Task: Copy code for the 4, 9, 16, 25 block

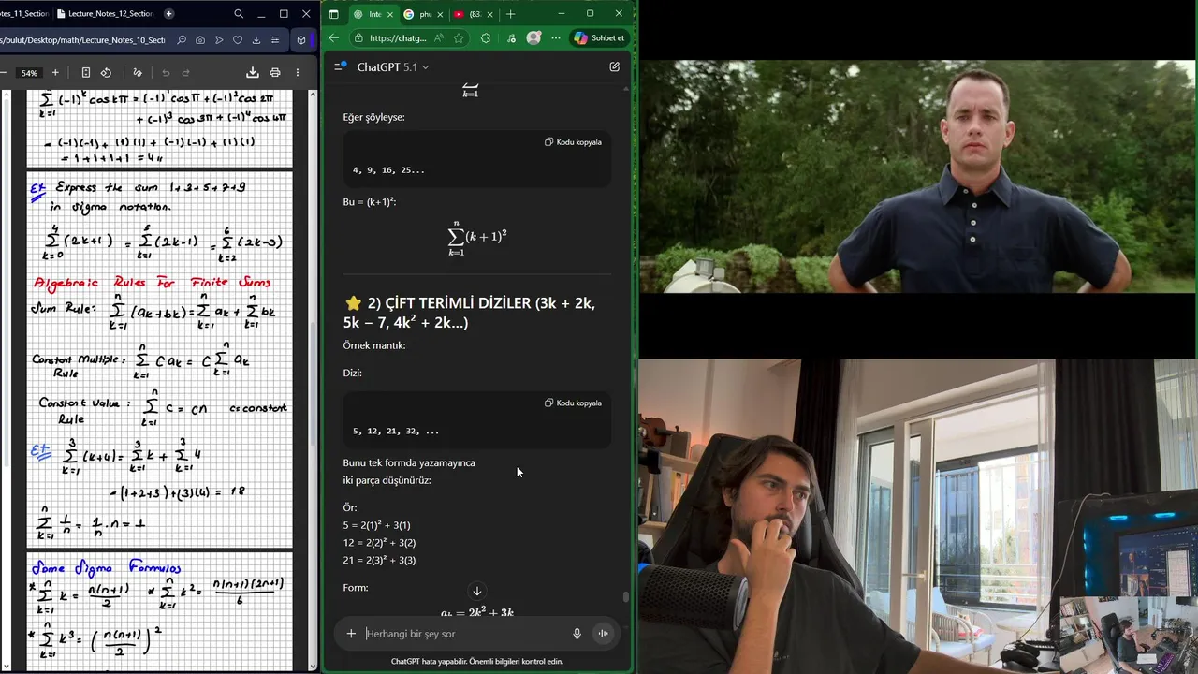Action: tap(573, 142)
